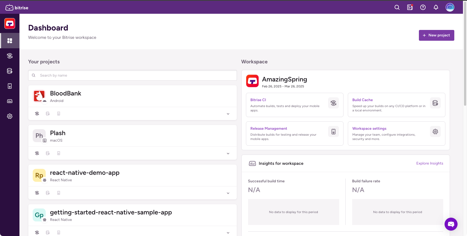The height and width of the screenshot is (236, 467).
Task: Open search from the top bar magnifier
Action: pos(397,8)
